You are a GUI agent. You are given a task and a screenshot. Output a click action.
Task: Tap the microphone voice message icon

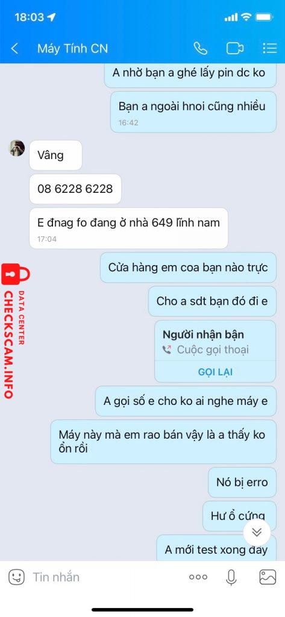click(x=231, y=577)
